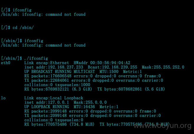Click the inet addr 127.0.0.1 text
Image resolution: width=194 pixels, height=134 pixels.
point(47,102)
